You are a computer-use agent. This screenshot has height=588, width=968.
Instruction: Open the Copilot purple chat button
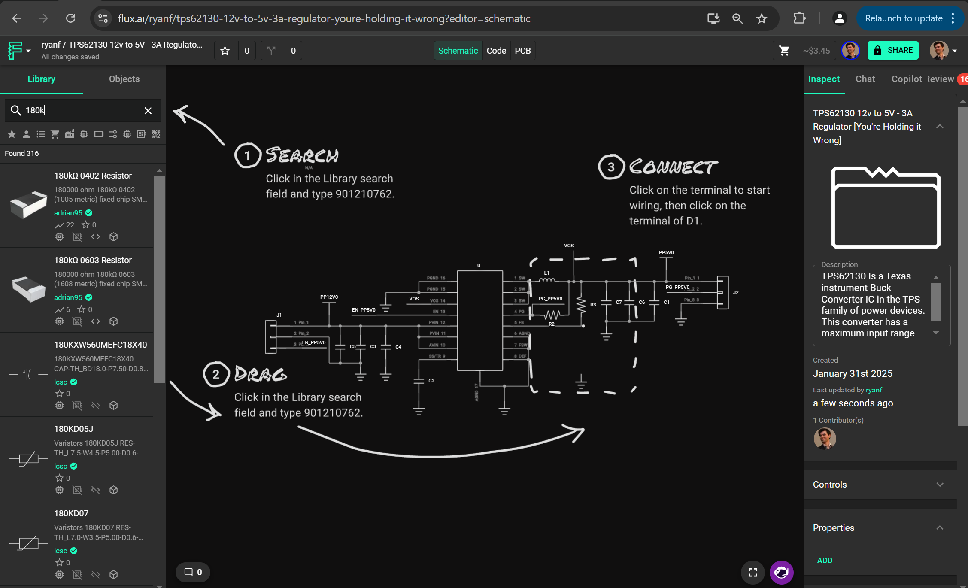click(781, 572)
